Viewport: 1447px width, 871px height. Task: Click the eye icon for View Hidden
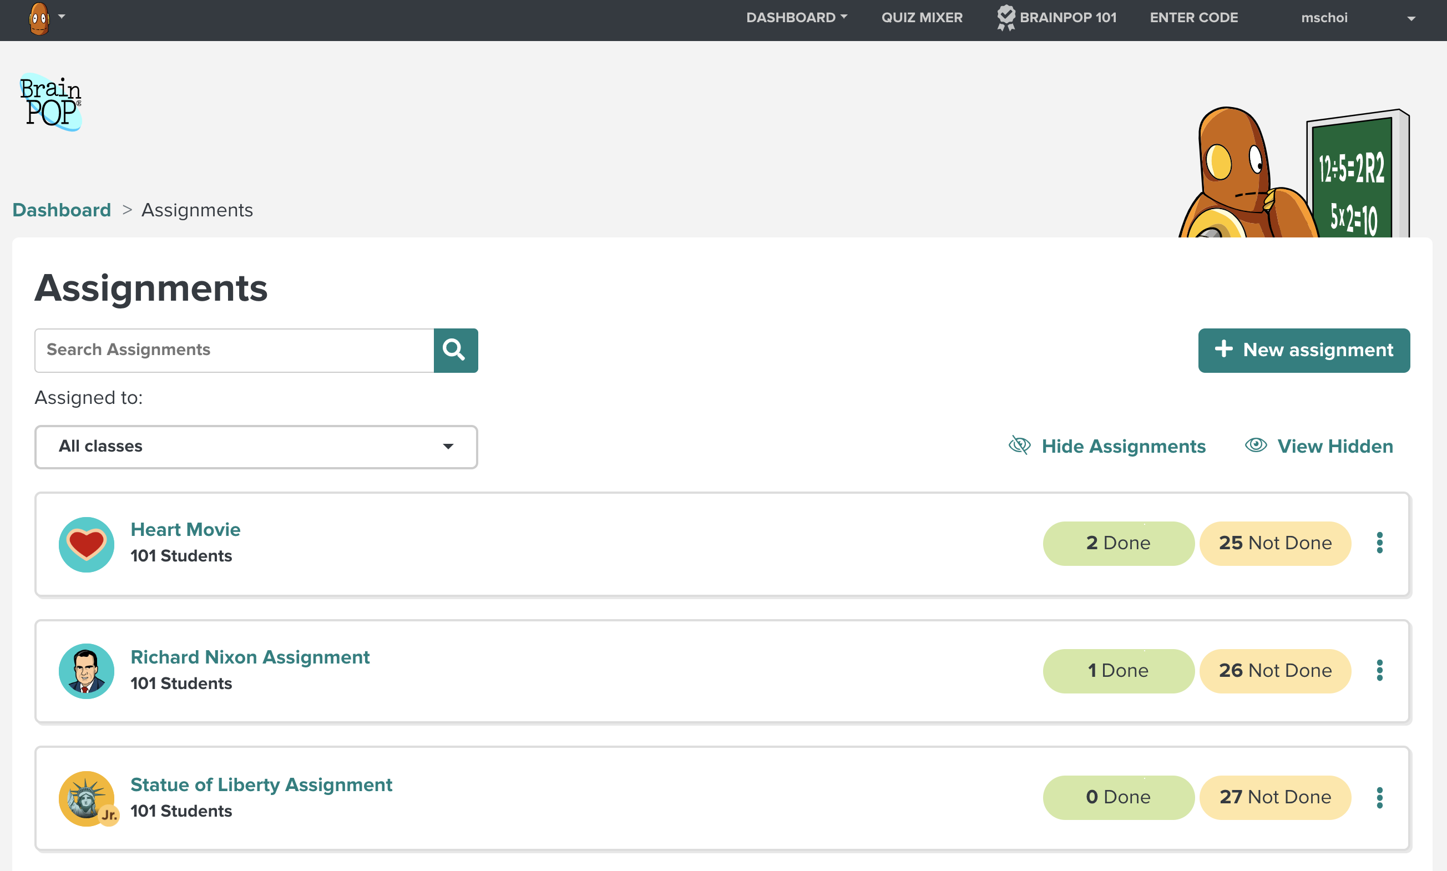tap(1256, 445)
